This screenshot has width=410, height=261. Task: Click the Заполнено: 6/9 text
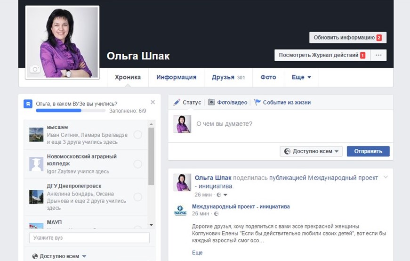(x=128, y=111)
